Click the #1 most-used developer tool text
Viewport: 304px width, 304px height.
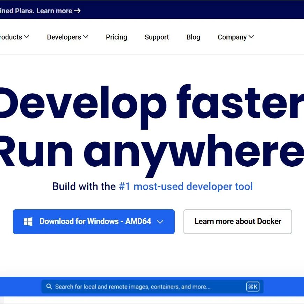point(186,187)
